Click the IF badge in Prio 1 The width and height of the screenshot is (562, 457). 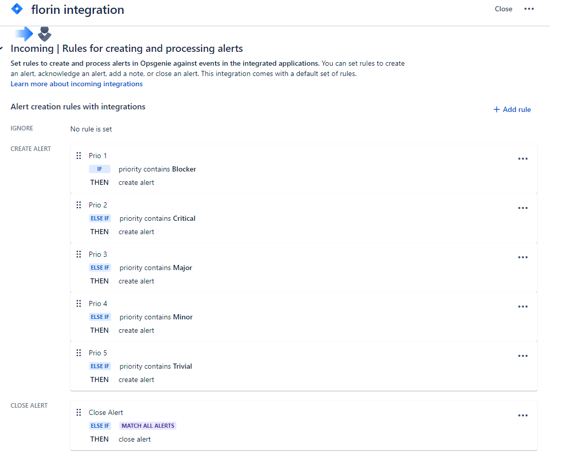coord(100,169)
